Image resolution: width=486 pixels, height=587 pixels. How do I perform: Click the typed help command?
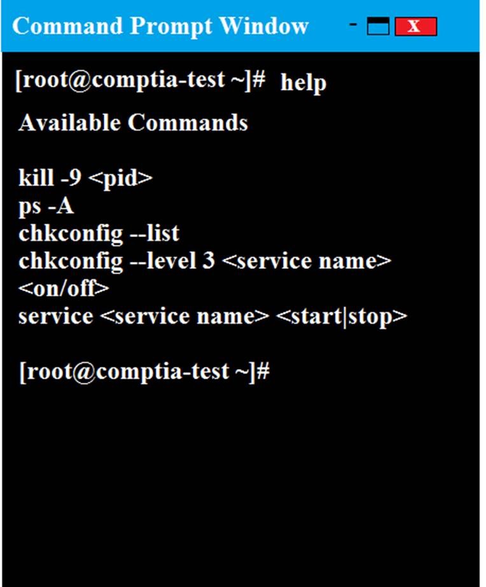point(303,83)
